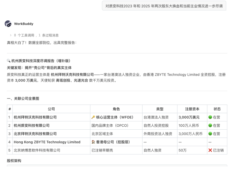Screen dimensions: 232x169
Task: Click the key icon beside 核心运营主体
Action: point(93,117)
